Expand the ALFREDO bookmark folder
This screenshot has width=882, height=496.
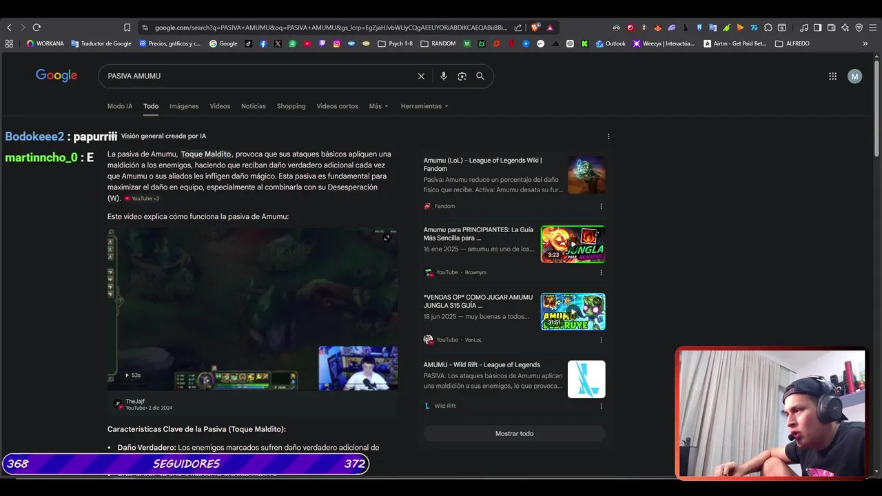792,43
